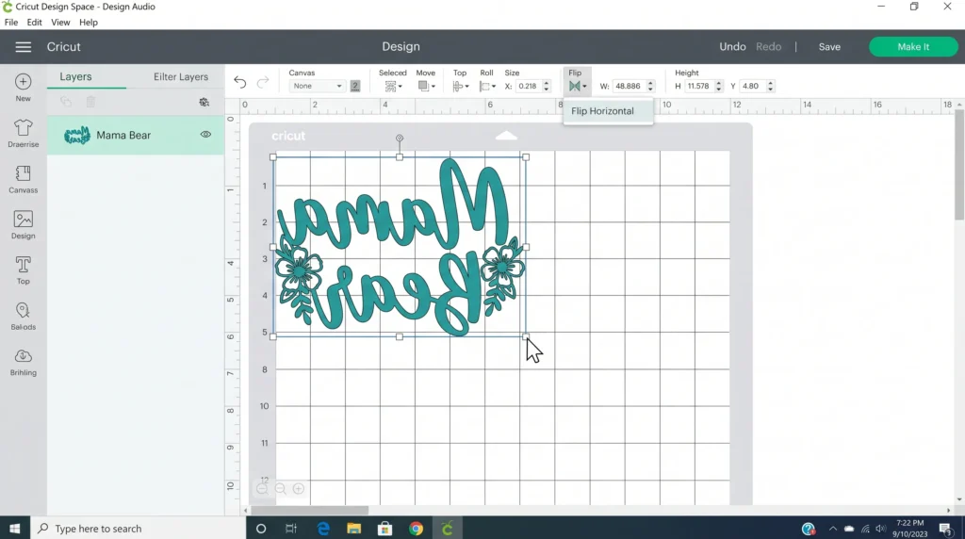This screenshot has width=965, height=539.
Task: Click the rotate handle above the design
Action: tap(400, 138)
